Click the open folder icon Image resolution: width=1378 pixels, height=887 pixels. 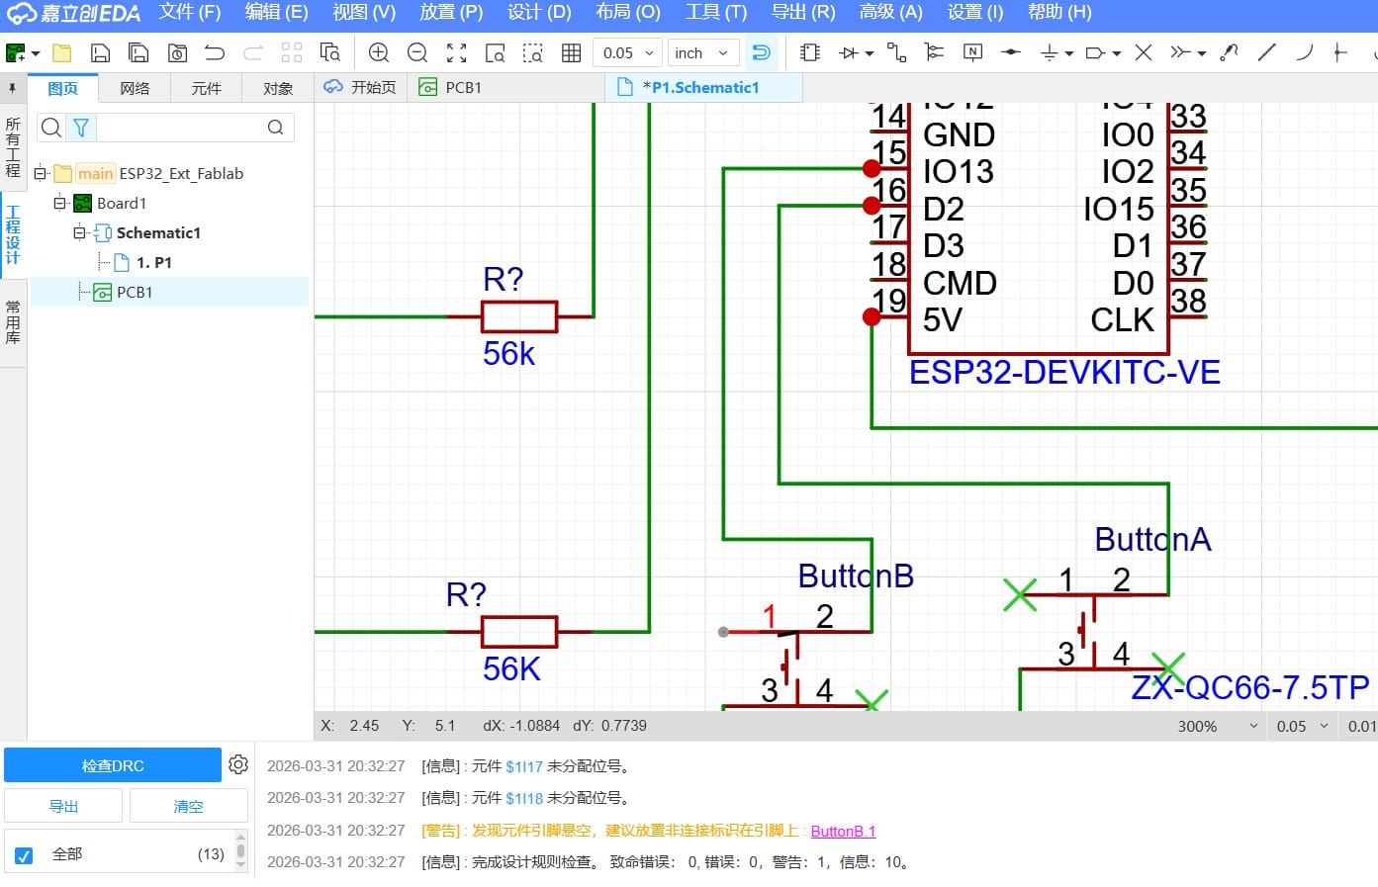pos(62,53)
